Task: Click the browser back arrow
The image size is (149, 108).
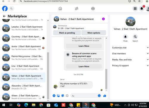Action: pos(3,1)
